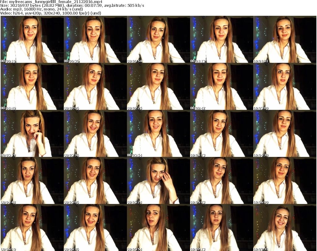The width and height of the screenshot is (317, 251).
Task: Select the last frame at 00:07:31
Action: coord(284,228)
